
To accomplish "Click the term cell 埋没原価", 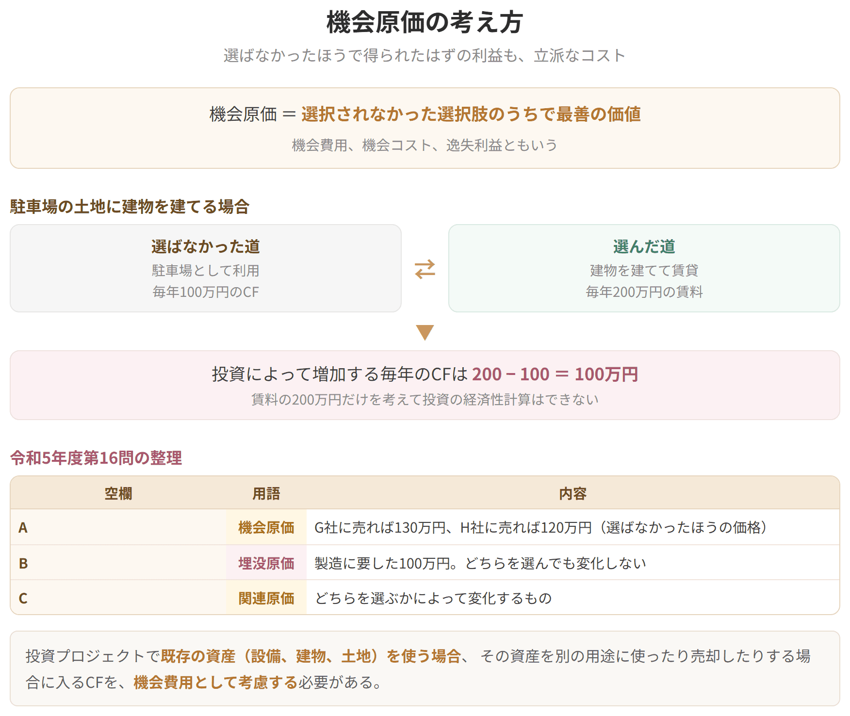I will point(266,563).
